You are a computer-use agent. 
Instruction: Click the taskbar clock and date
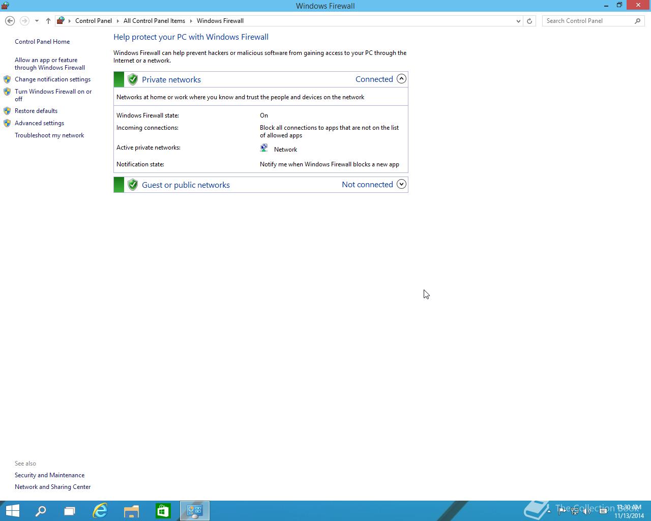coord(629,511)
